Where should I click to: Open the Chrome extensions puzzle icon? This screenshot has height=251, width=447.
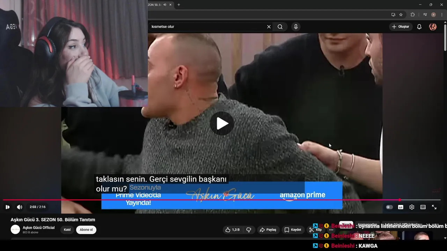point(412,15)
